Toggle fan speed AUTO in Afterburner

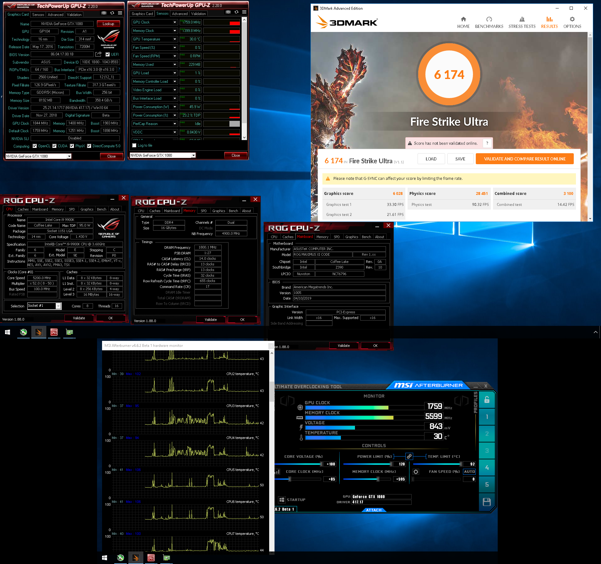pyautogui.click(x=469, y=472)
